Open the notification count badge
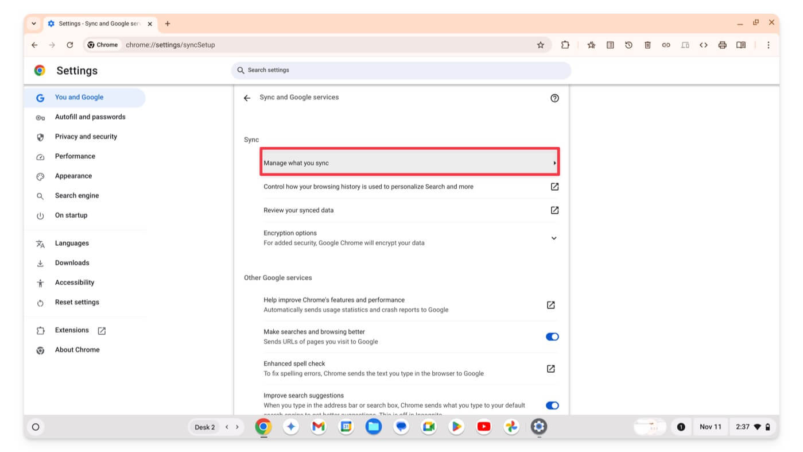The image size is (803, 452). point(681,427)
